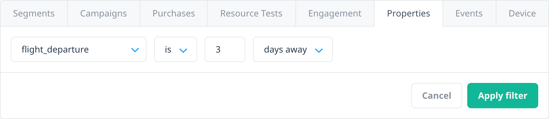Switch to the Engagement tab
Image resolution: width=549 pixels, height=119 pixels.
335,13
